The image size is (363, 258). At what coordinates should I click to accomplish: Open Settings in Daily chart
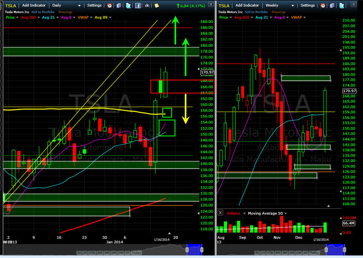pos(94,5)
